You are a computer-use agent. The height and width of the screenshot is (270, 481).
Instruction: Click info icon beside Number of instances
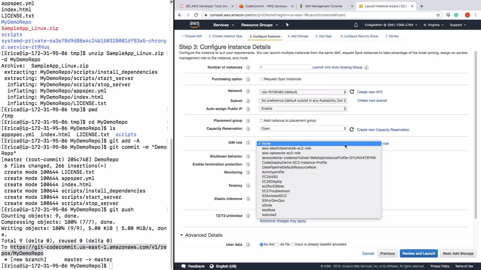pyautogui.click(x=248, y=67)
